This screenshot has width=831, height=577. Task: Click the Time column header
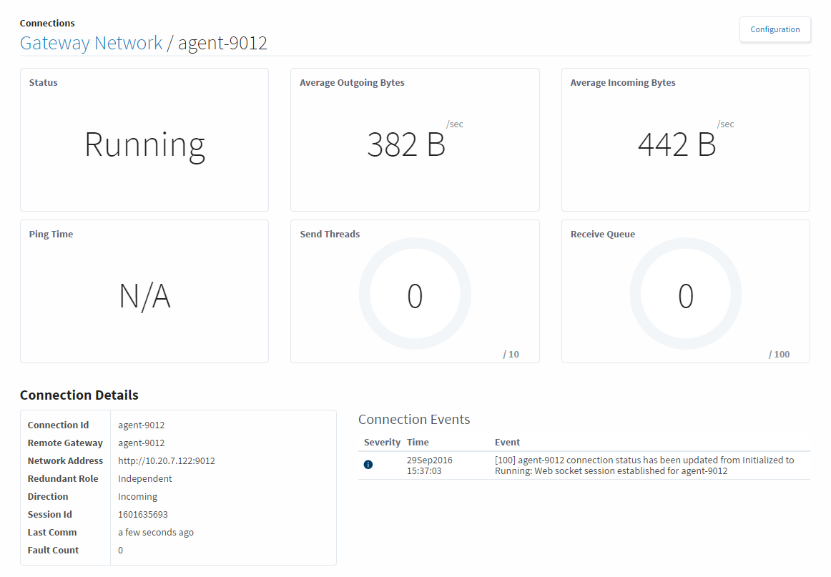click(418, 443)
